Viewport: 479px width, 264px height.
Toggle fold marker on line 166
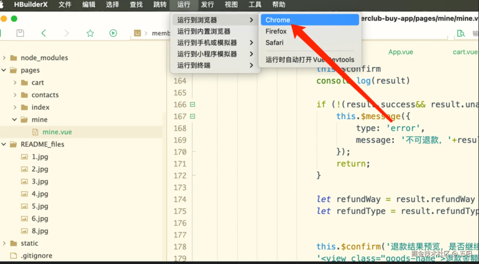coord(192,104)
